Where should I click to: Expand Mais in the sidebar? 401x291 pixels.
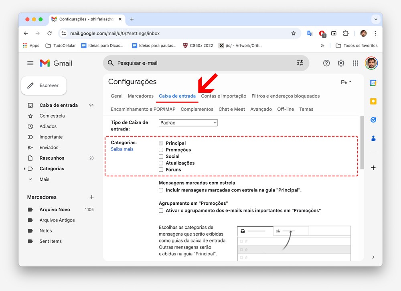(44, 179)
